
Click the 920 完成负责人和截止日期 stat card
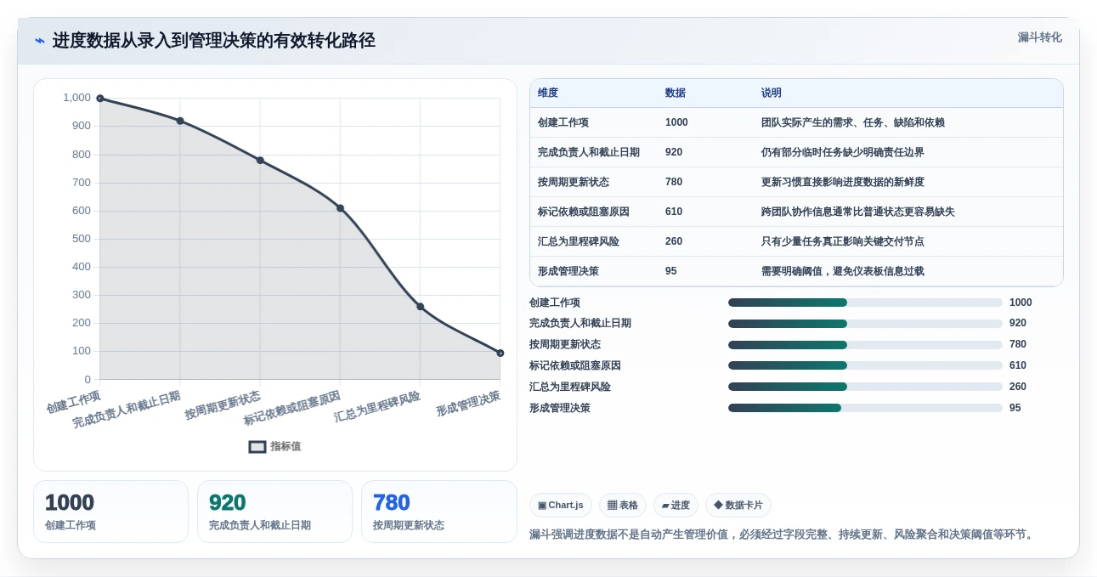tap(274, 512)
